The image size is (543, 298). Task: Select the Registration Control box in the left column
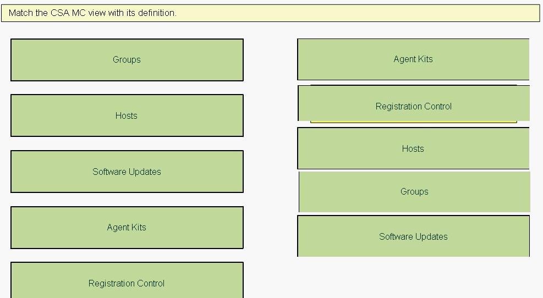pos(127,280)
